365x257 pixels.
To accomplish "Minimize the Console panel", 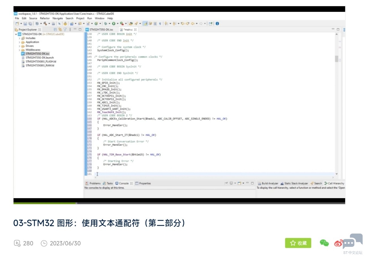I will click(x=248, y=183).
